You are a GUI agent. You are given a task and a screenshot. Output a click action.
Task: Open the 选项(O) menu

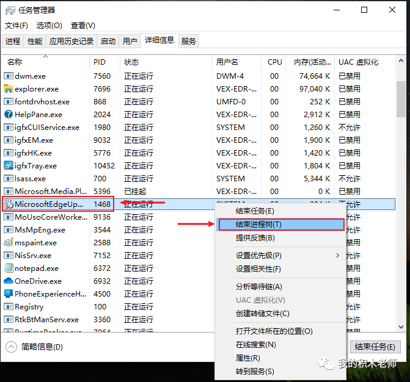[x=49, y=26]
